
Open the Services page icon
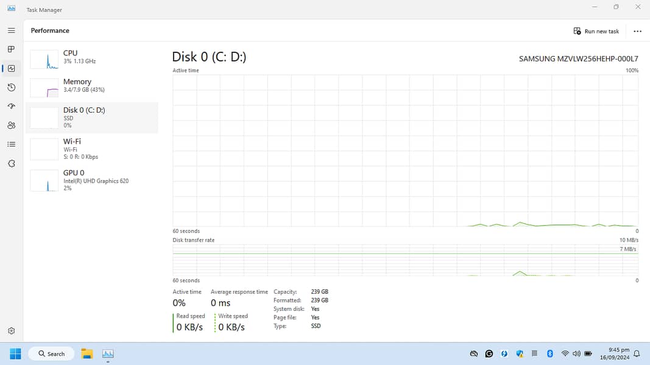(11, 164)
